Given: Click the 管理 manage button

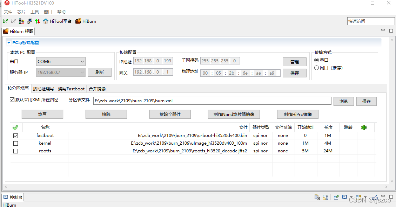Looking at the screenshot, I should click(x=295, y=62).
